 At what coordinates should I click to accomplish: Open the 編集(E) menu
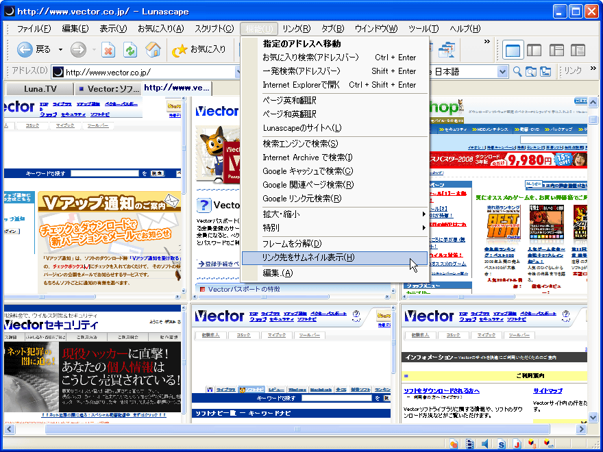click(75, 29)
